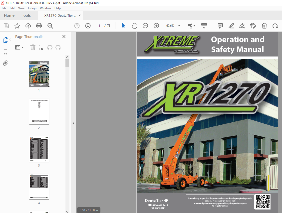The image size is (282, 213).
Task: Rotate page clockwise in main toolbar
Action: pyautogui.click(x=275, y=26)
